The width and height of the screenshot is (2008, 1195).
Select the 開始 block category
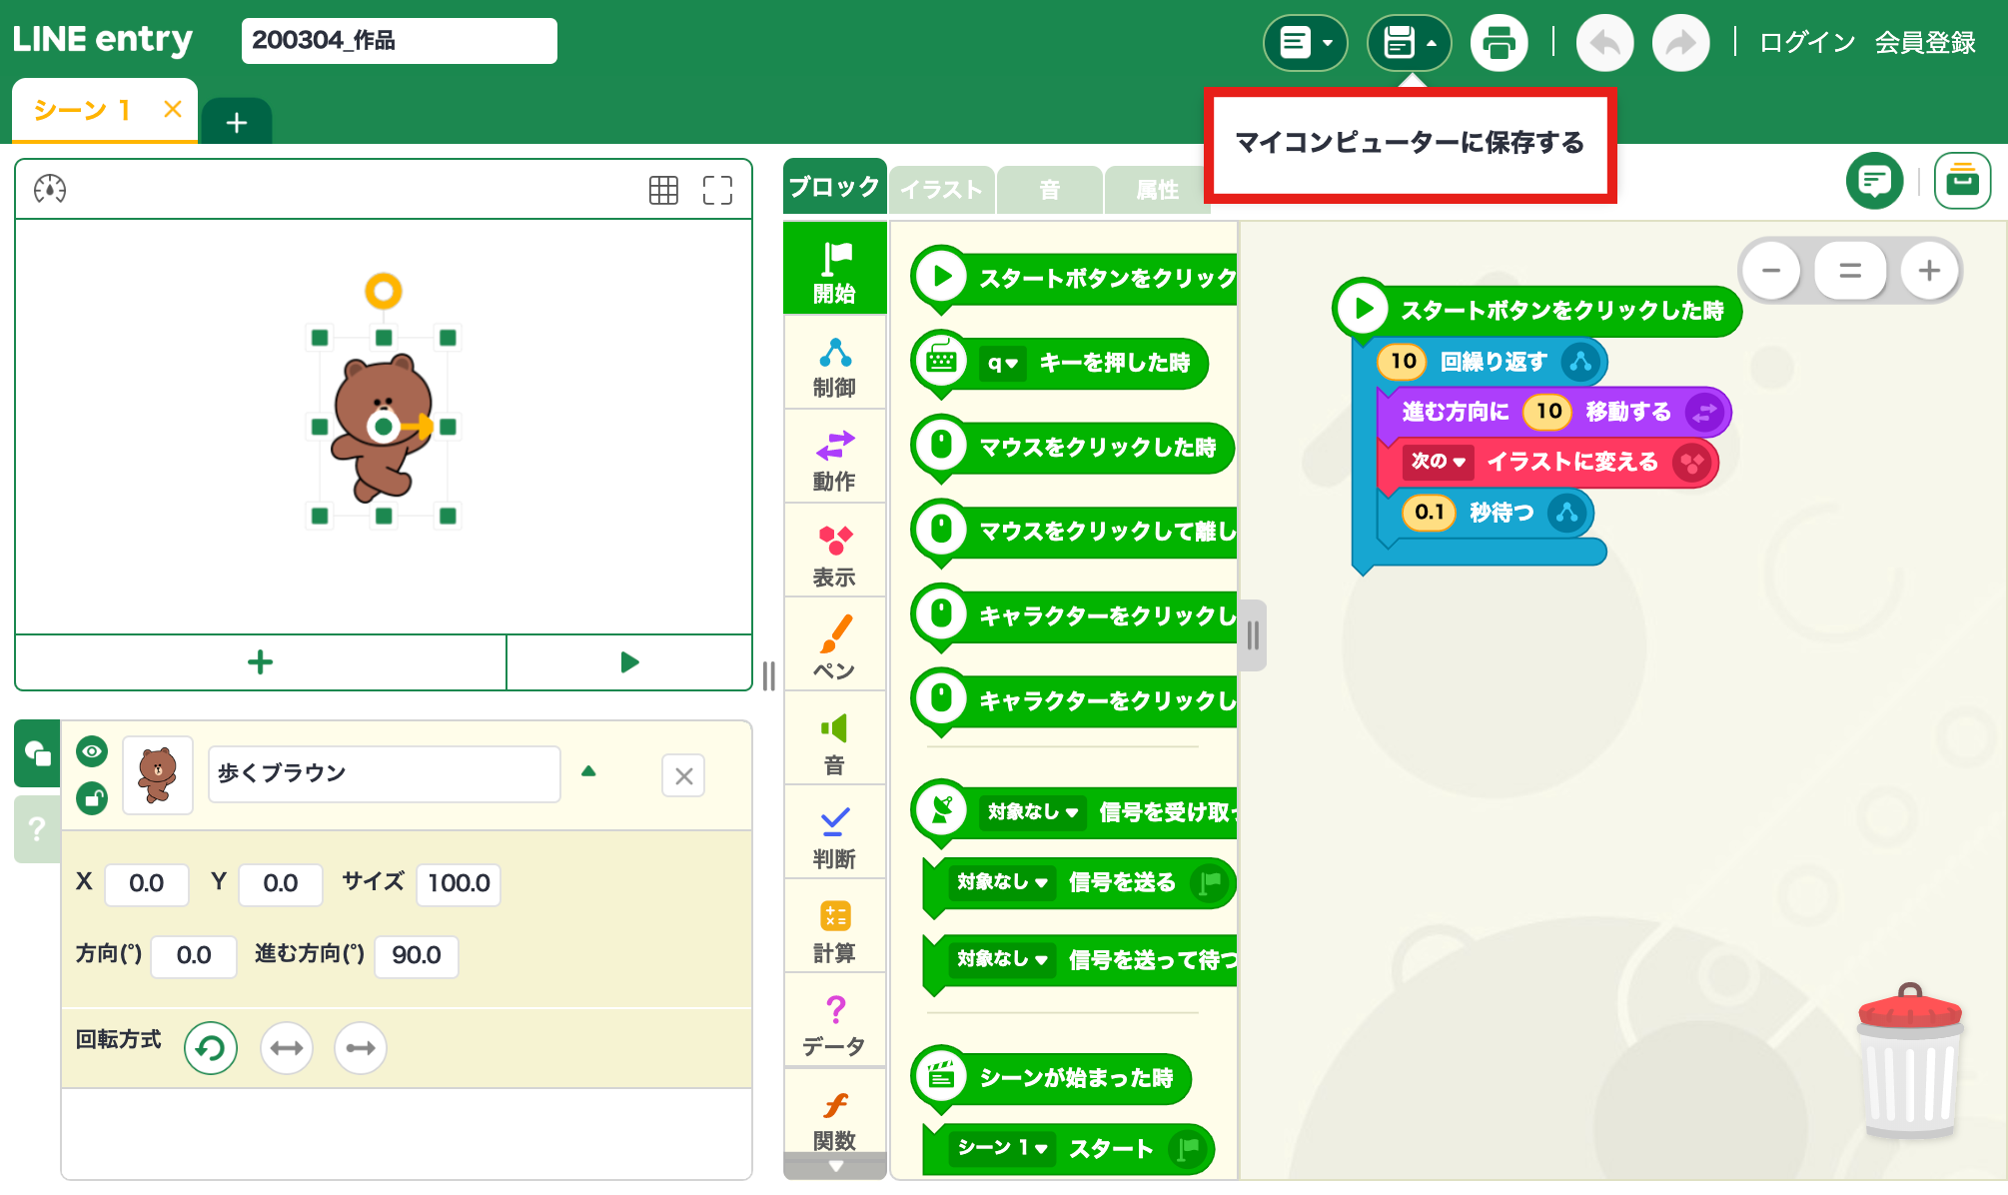(834, 270)
